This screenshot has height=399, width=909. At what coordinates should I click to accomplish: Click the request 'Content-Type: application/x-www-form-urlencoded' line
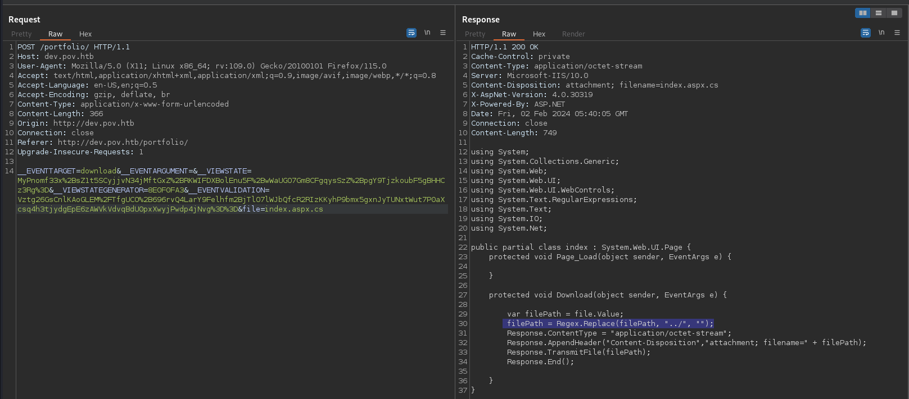[123, 104]
